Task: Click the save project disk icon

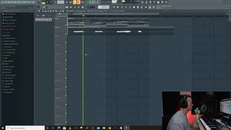Action: point(158,2)
